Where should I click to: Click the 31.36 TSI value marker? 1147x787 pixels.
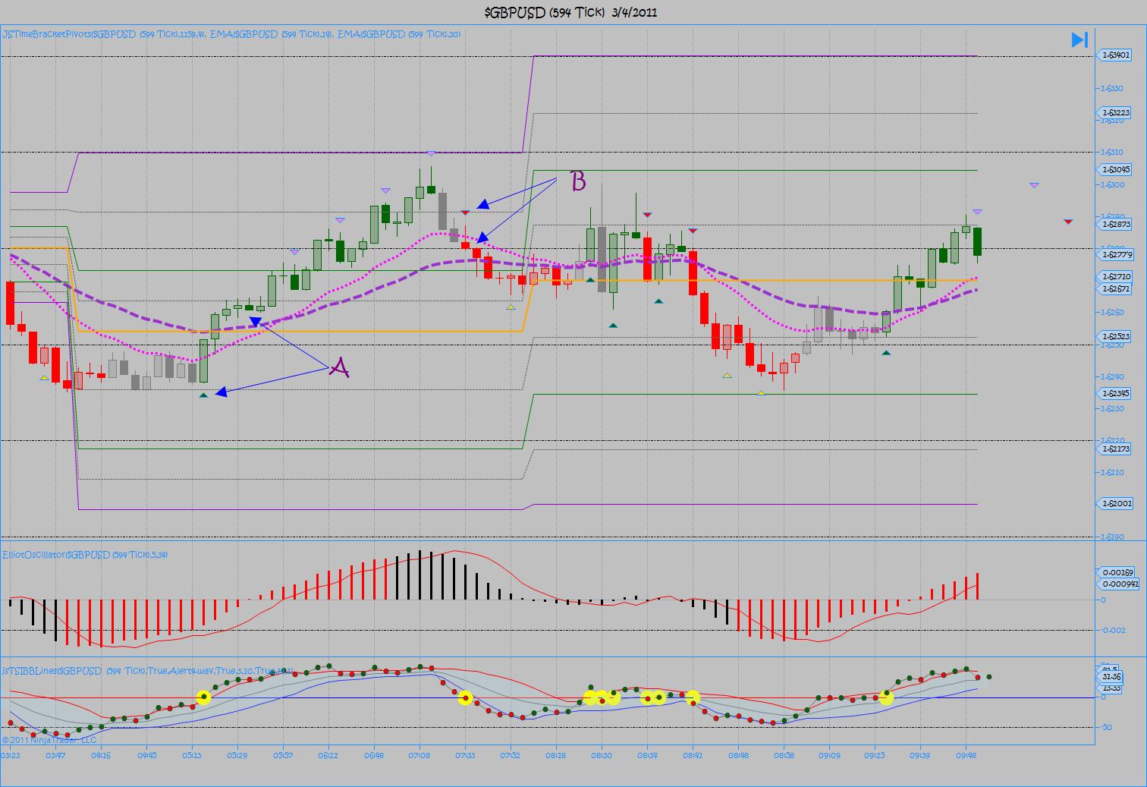1111,677
